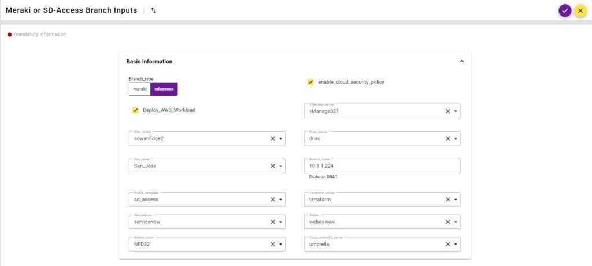Untick Deploy_AWS_Workload checkbox

(135, 110)
